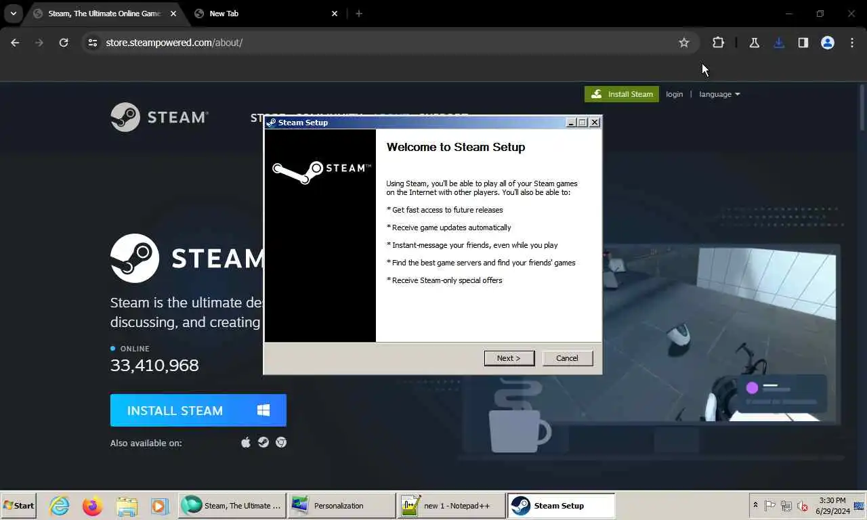The height and width of the screenshot is (520, 867).
Task: Open Chrome Labs flask icon
Action: [x=754, y=43]
